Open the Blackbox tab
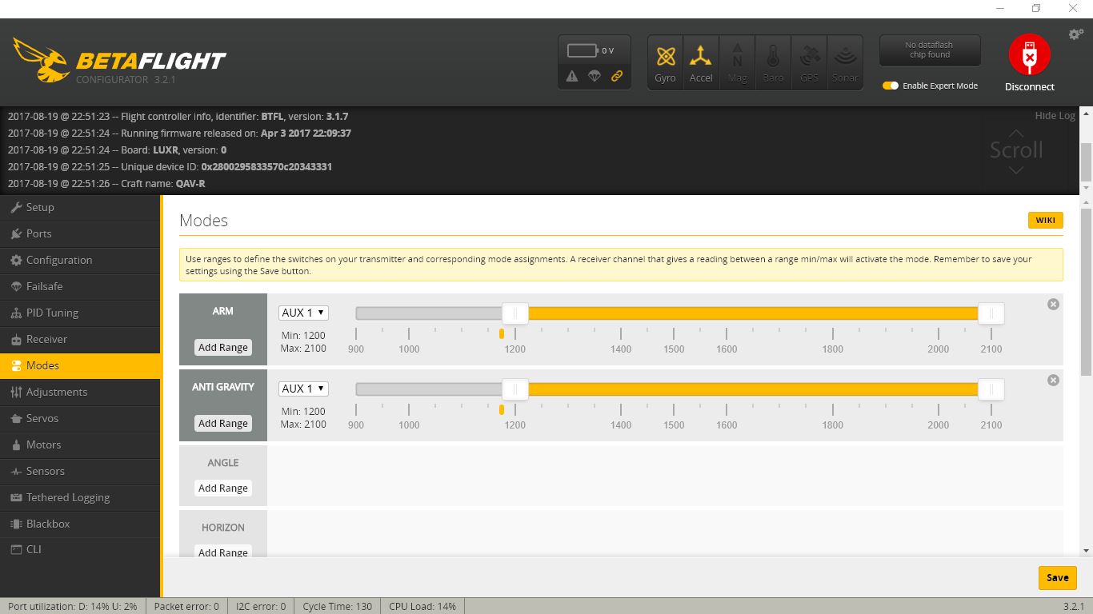1093x614 pixels. 80,524
